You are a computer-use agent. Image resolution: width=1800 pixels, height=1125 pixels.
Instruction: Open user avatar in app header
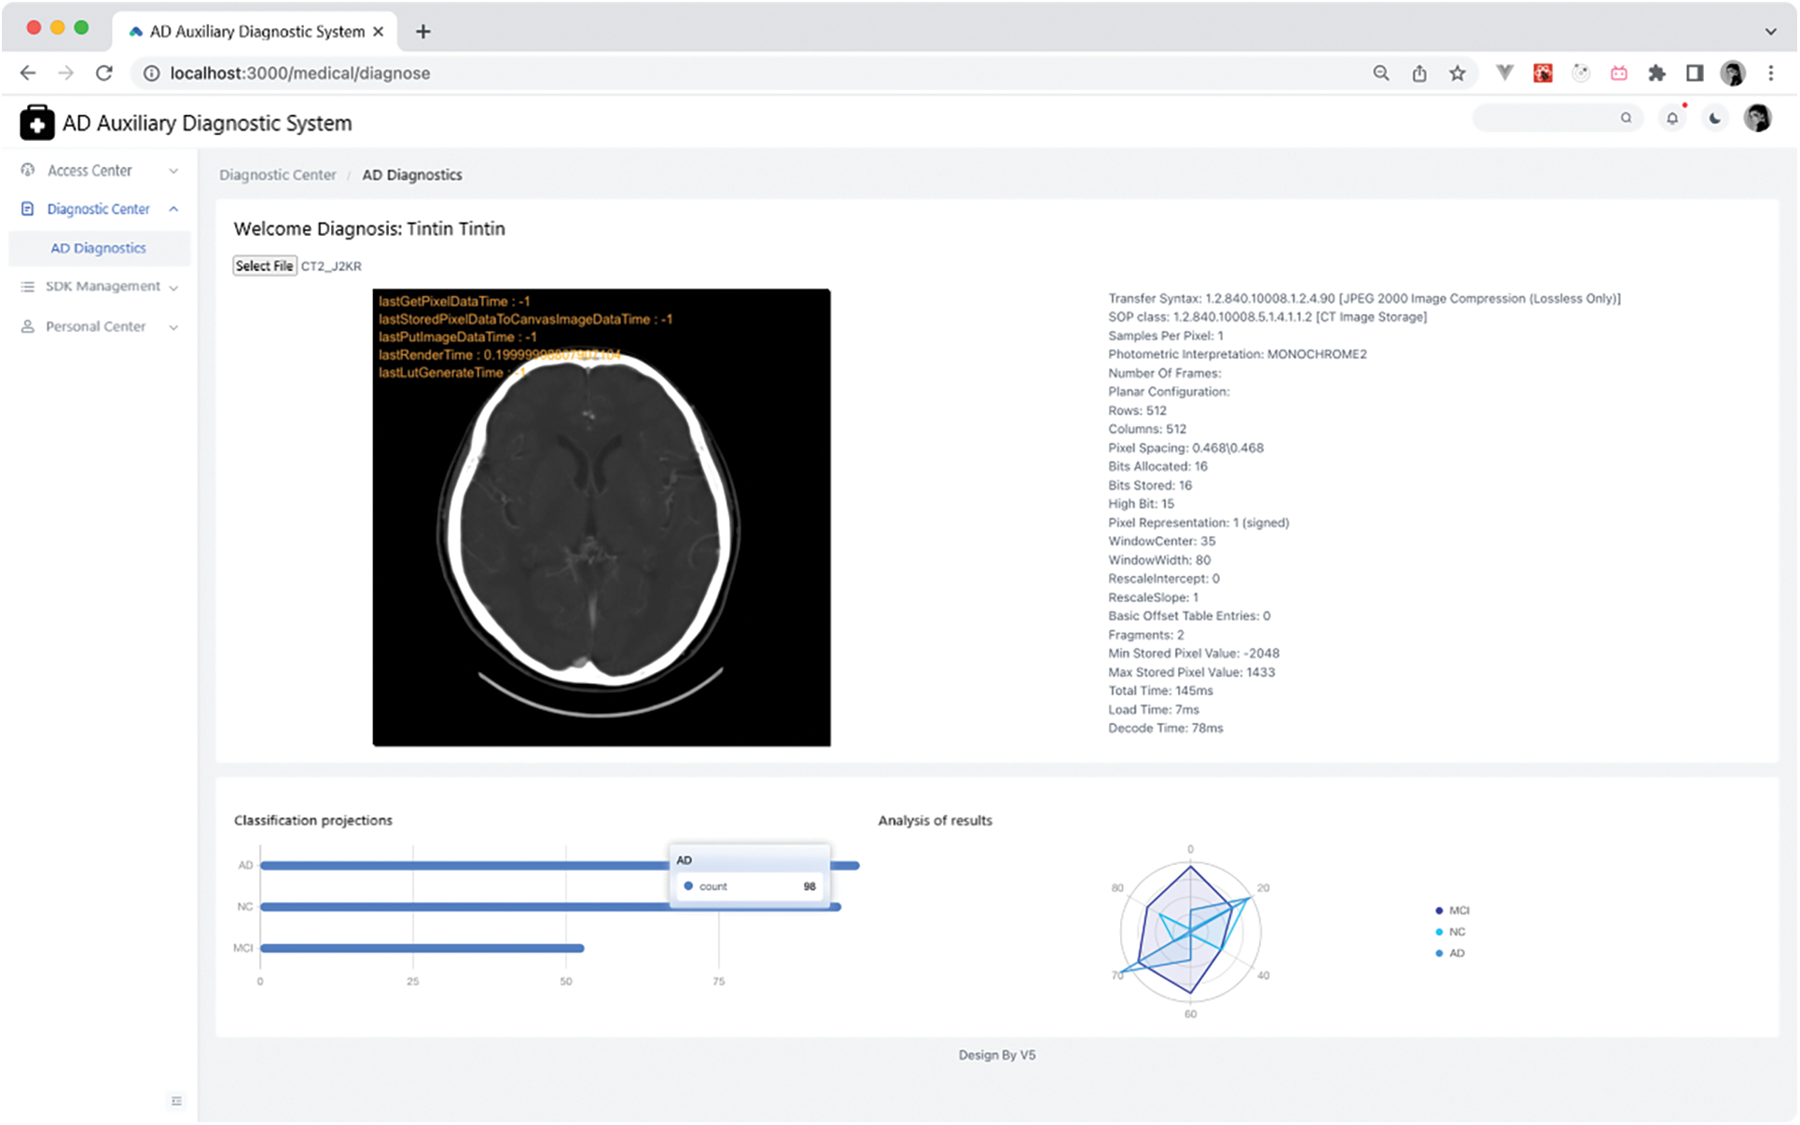pyautogui.click(x=1757, y=118)
